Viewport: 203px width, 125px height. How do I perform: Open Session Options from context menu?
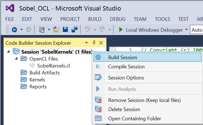[126, 78]
